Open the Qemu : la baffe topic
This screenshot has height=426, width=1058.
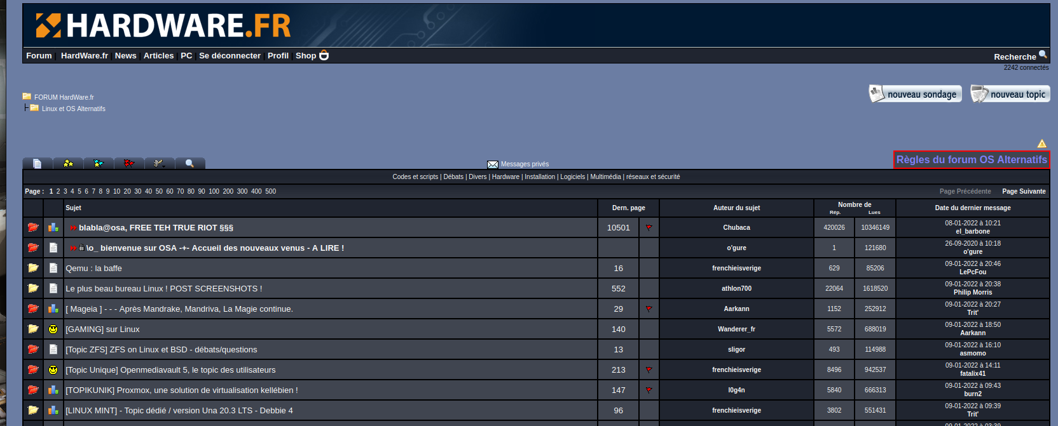click(x=93, y=268)
